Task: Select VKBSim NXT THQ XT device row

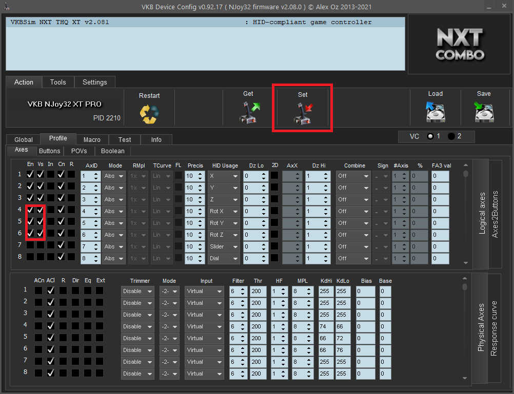Action: (x=206, y=22)
